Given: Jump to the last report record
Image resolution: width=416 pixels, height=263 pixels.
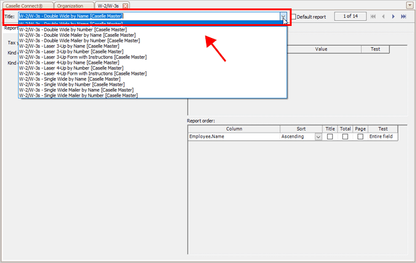Looking at the screenshot, I should tap(403, 16).
